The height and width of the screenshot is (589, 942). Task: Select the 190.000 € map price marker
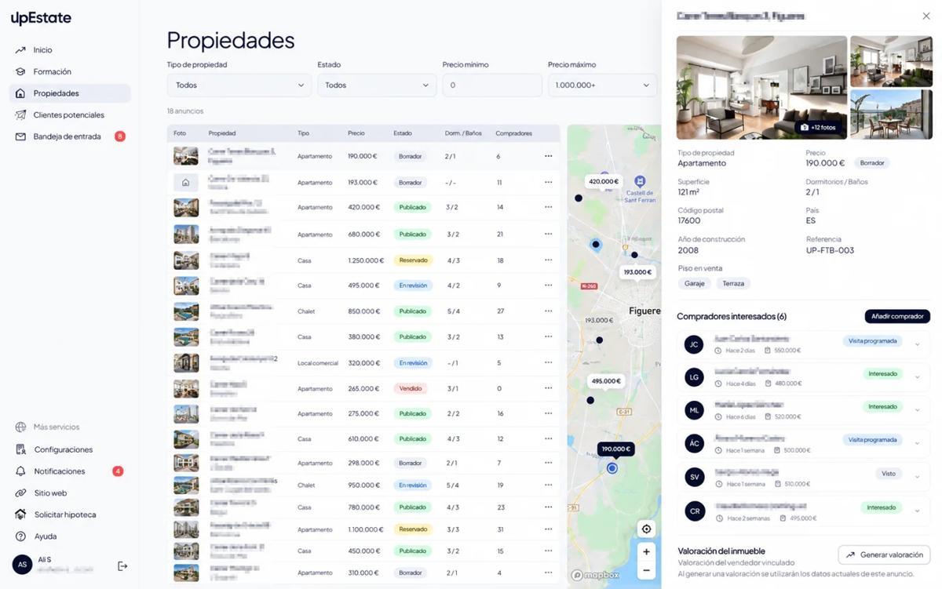[x=616, y=449]
